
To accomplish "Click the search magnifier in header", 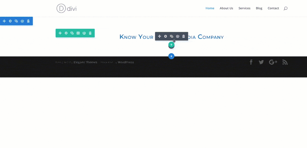I will coord(286,8).
